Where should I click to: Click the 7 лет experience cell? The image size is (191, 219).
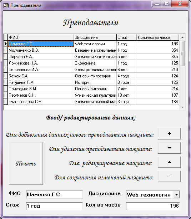pos(127,89)
